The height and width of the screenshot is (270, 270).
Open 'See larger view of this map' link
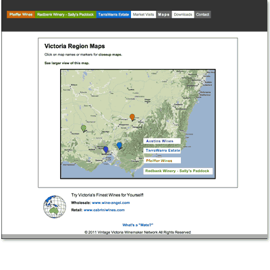click(x=67, y=63)
